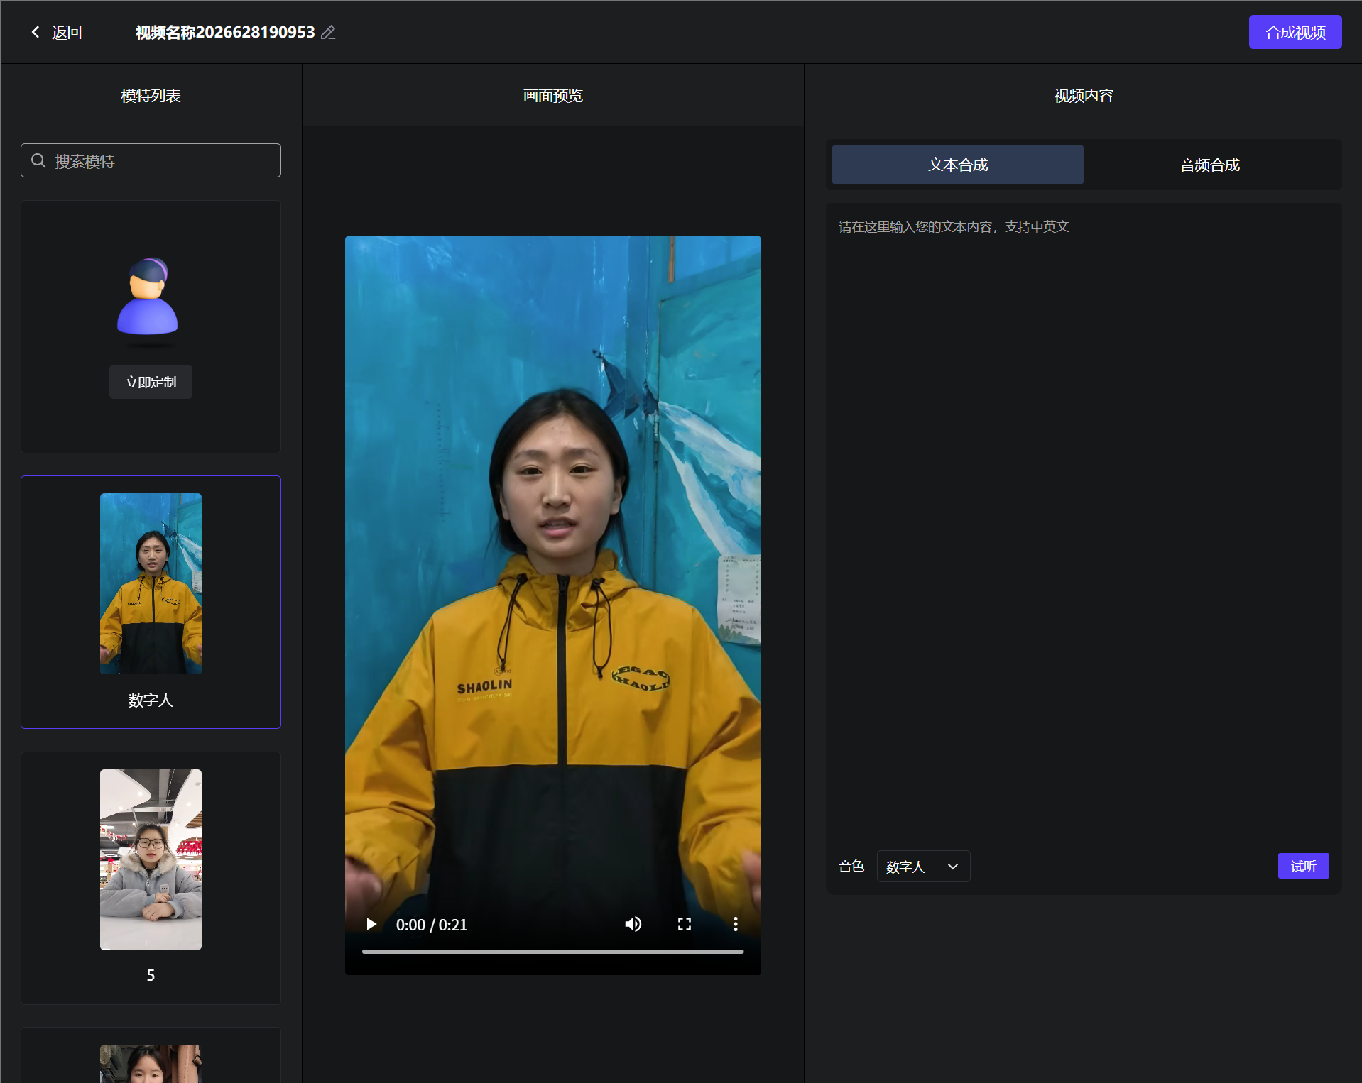The image size is (1362, 1083).
Task: Switch to the 文本合成 tab
Action: [x=957, y=165]
